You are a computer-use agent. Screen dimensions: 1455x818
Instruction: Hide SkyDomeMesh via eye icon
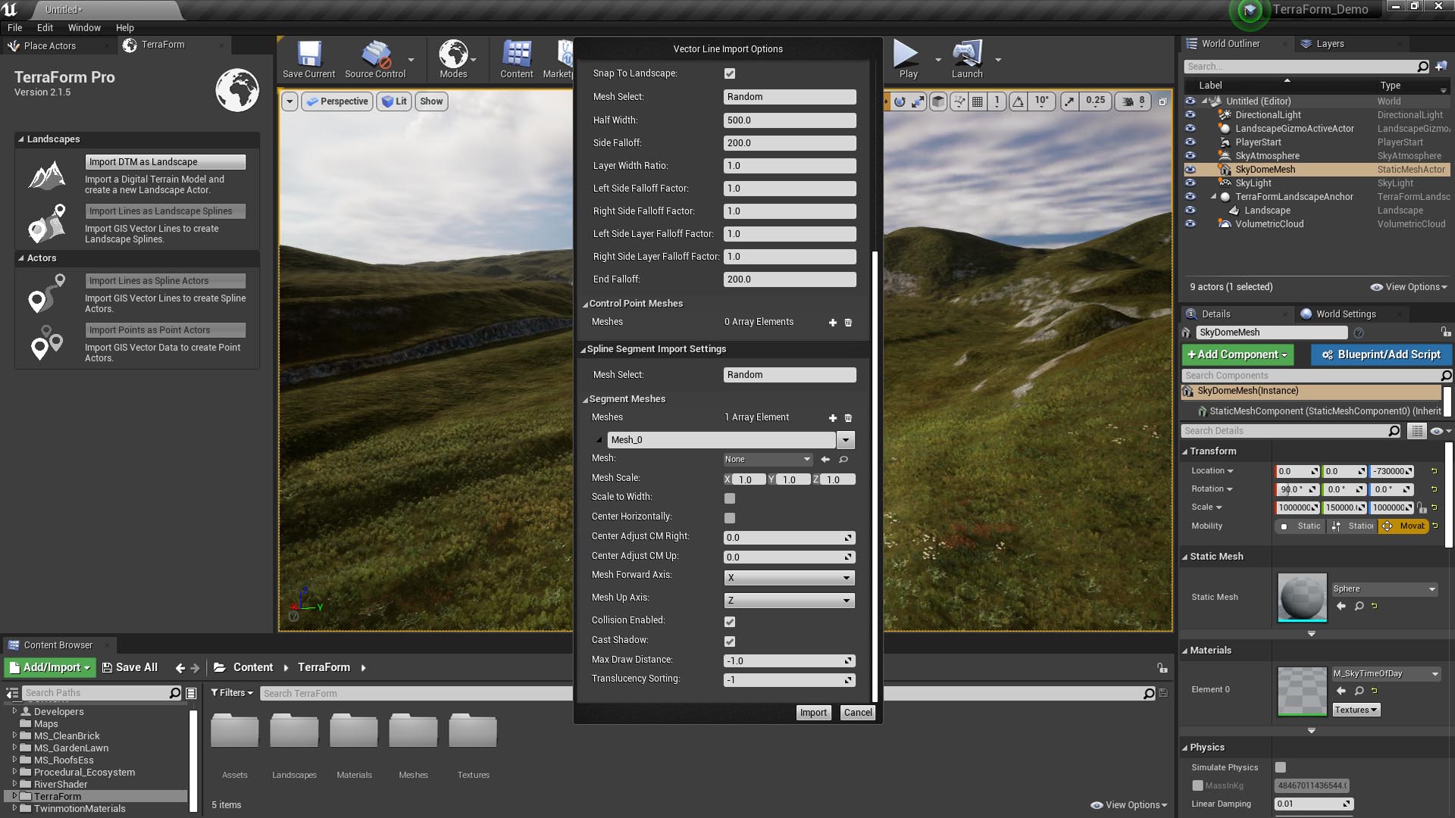(x=1190, y=170)
